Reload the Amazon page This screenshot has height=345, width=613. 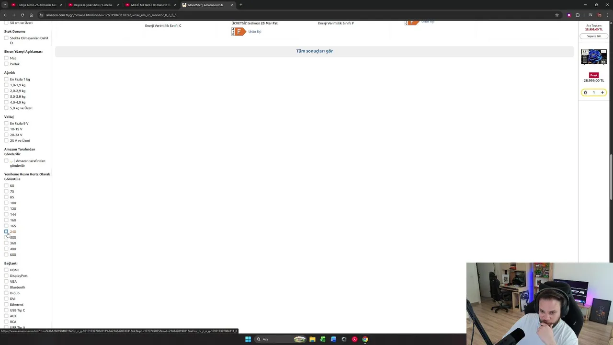[x=22, y=15]
